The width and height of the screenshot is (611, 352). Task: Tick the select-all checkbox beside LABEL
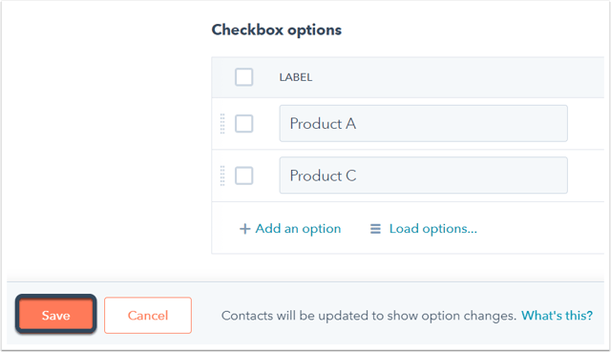[244, 77]
